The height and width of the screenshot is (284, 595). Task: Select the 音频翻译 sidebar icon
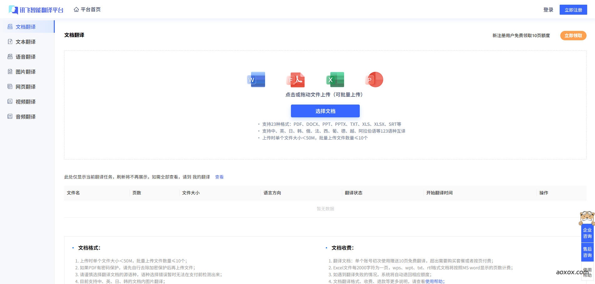coord(10,117)
